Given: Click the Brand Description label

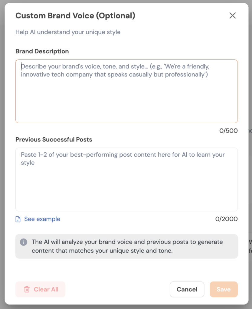Looking at the screenshot, I should (42, 51).
